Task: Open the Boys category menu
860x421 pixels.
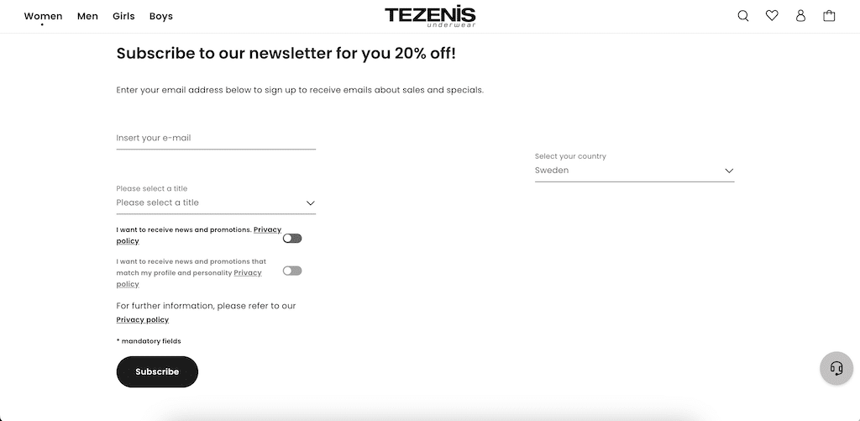Action: 161,16
